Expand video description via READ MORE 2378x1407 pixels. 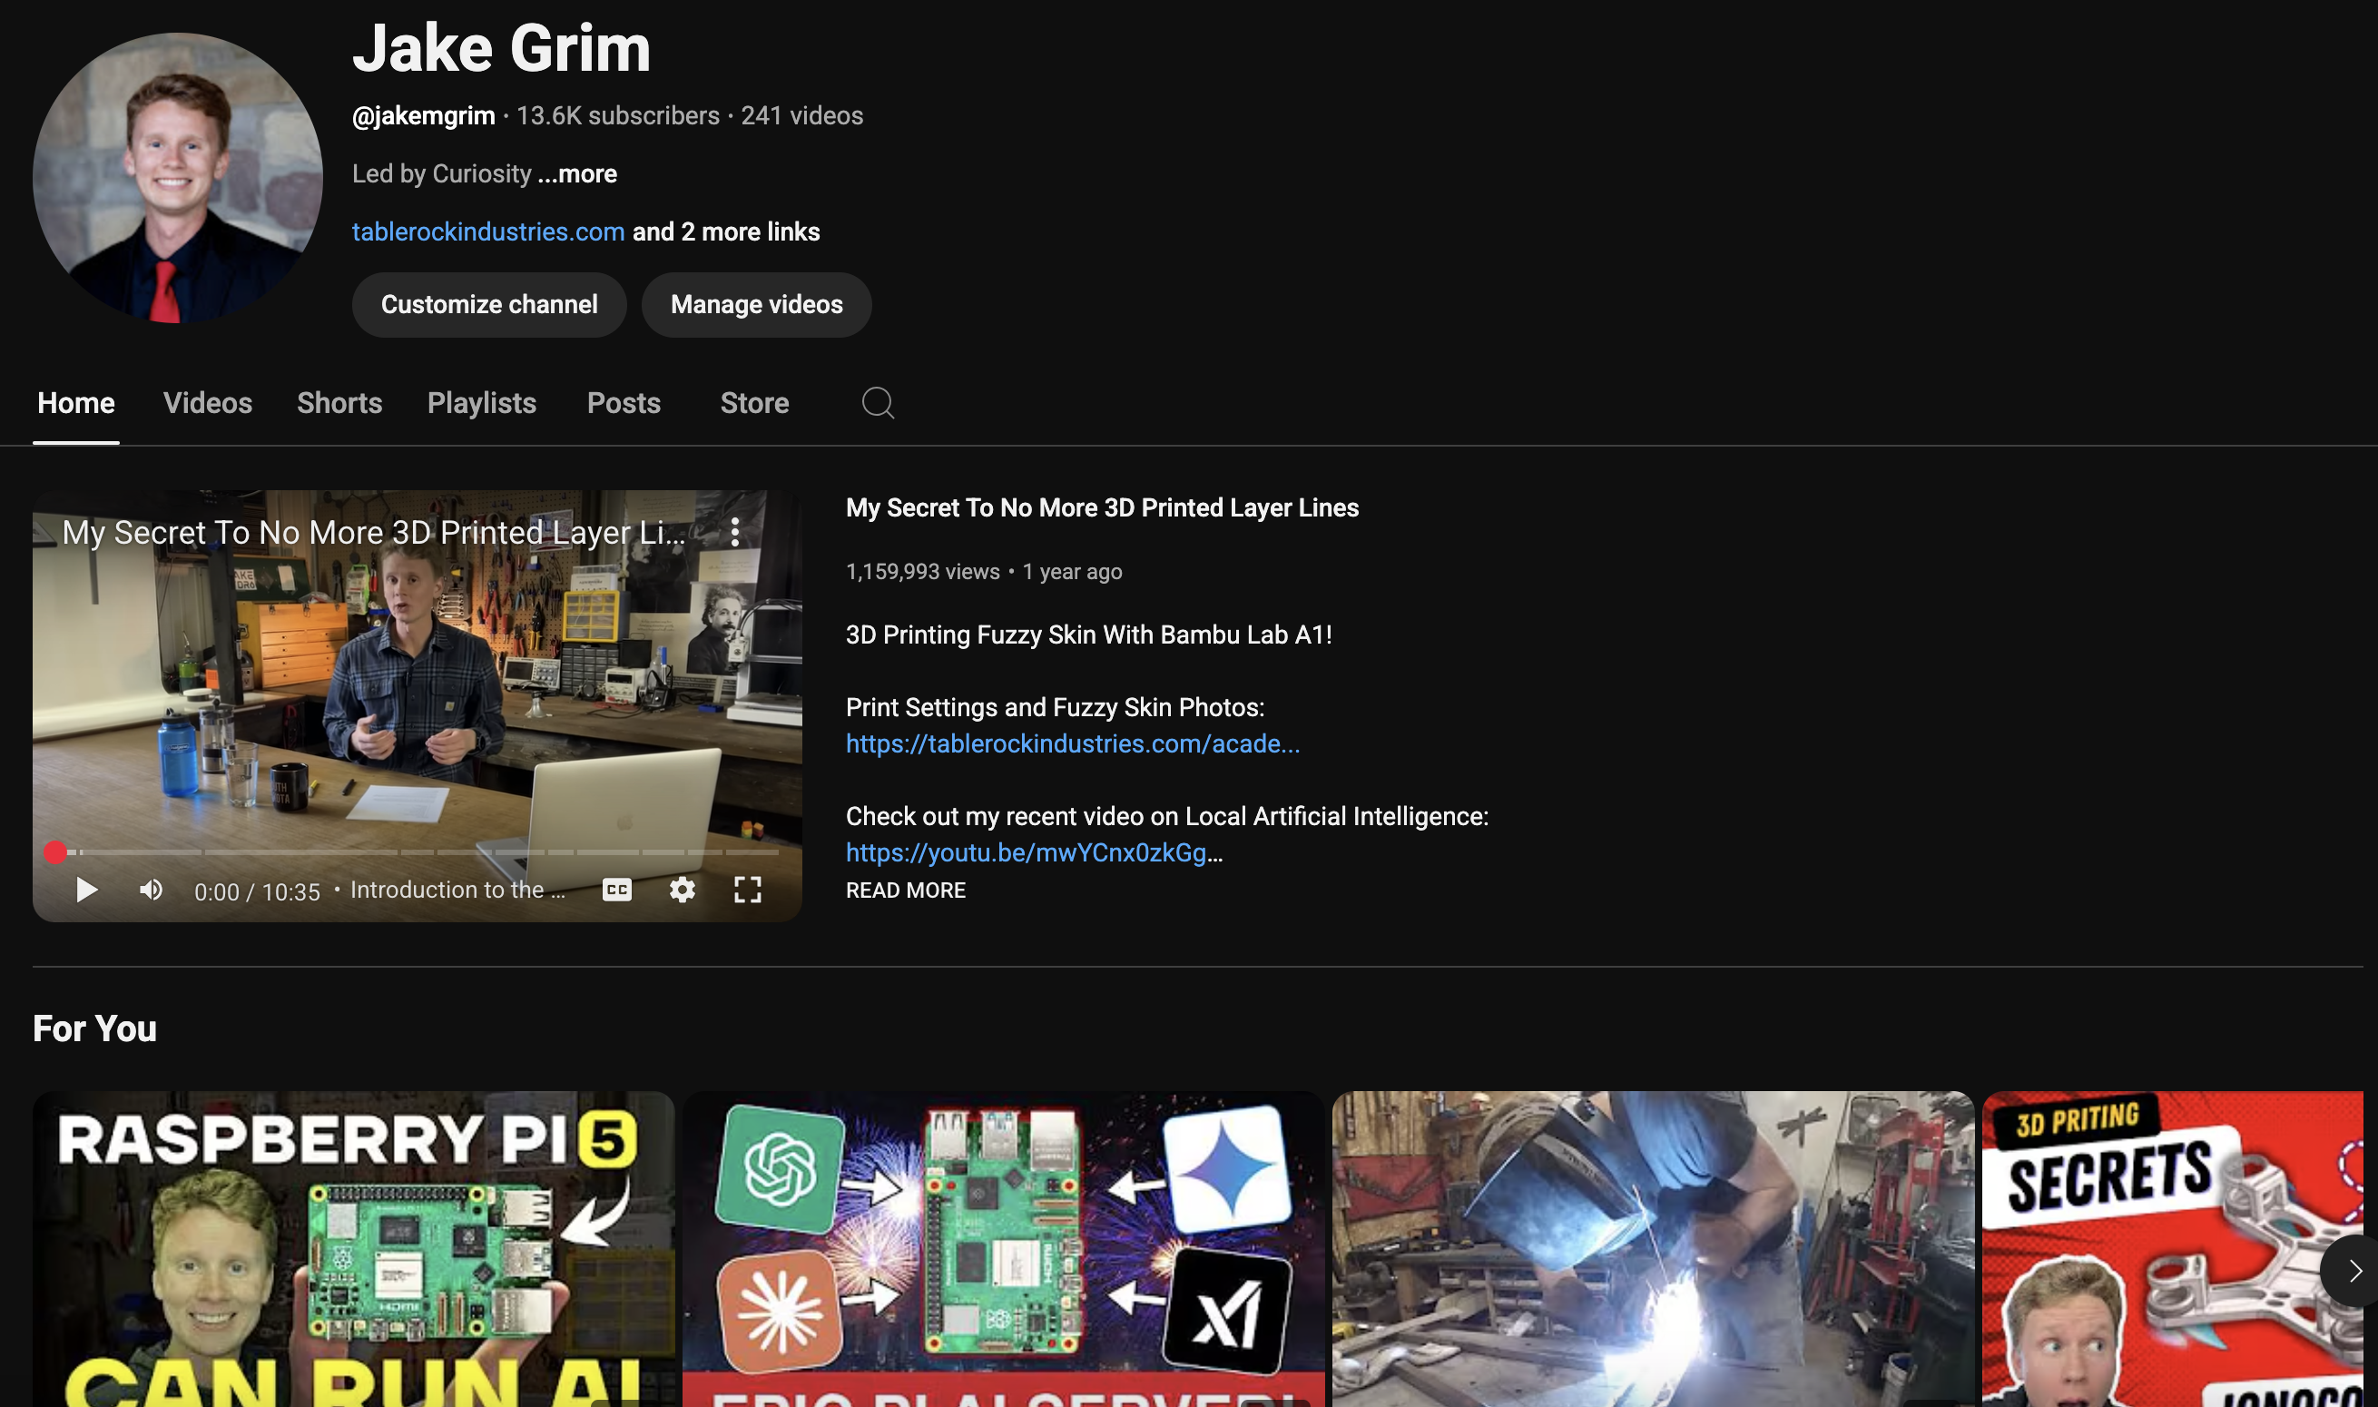pyautogui.click(x=905, y=890)
